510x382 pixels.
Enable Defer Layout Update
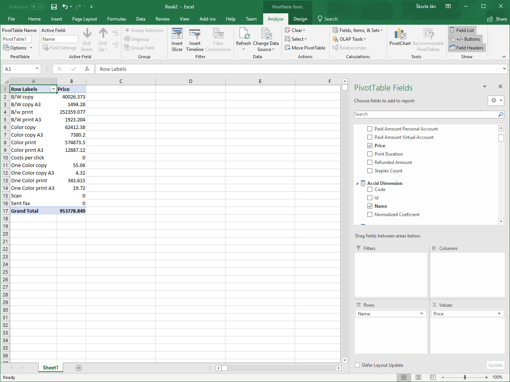tap(357, 365)
